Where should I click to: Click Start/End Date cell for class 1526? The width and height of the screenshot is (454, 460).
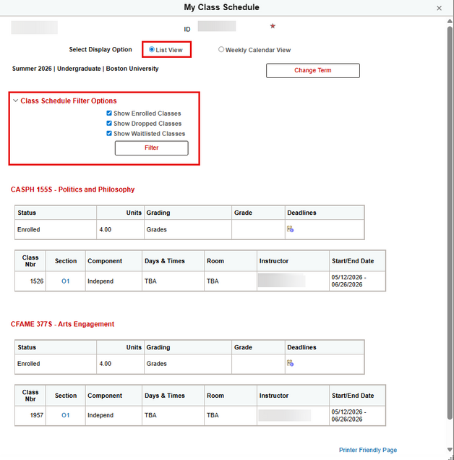coord(357,281)
